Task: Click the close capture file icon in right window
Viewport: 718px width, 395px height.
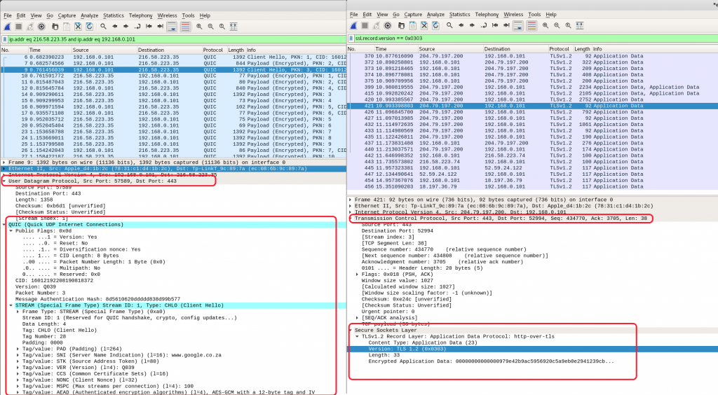Action: tap(424, 26)
